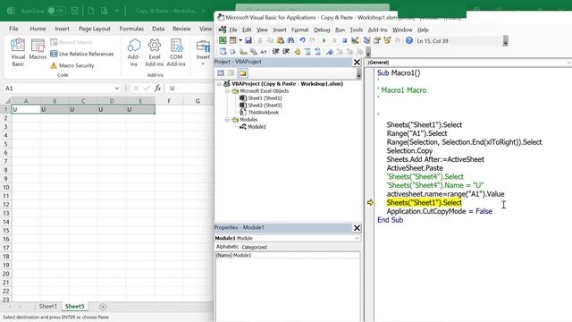Click the Outdent icon in Edit toolbar

tap(286, 52)
